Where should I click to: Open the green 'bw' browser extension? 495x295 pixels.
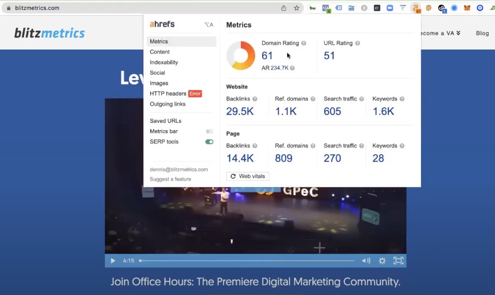313,8
